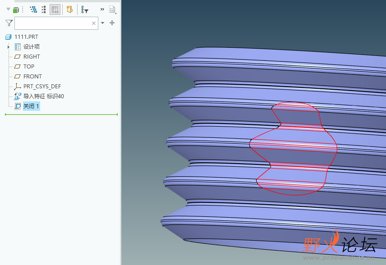
Task: Toggle the tree columns display button
Action: (x=55, y=9)
